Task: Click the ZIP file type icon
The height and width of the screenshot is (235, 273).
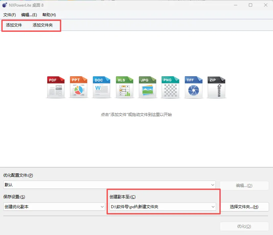Action: (216, 87)
